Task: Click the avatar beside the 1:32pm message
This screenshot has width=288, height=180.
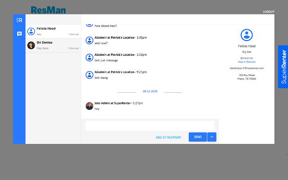Action: (90, 58)
